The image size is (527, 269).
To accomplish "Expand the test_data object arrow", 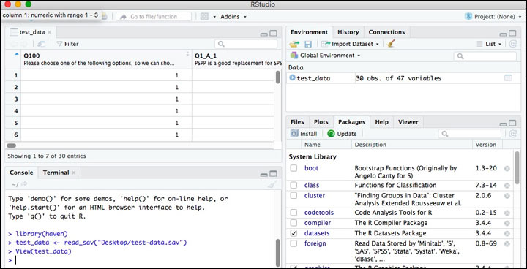I will click(x=292, y=77).
